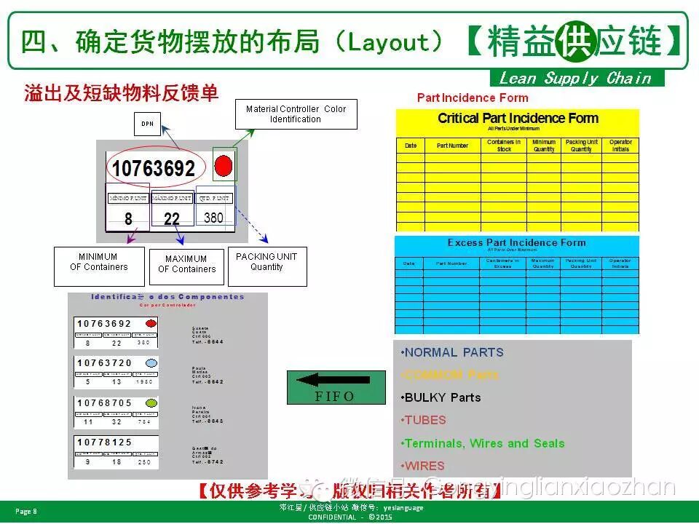Click Maximum Quantity header in blue table

tap(543, 263)
